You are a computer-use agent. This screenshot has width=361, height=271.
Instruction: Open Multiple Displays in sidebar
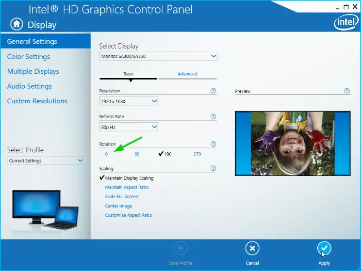[x=33, y=71]
